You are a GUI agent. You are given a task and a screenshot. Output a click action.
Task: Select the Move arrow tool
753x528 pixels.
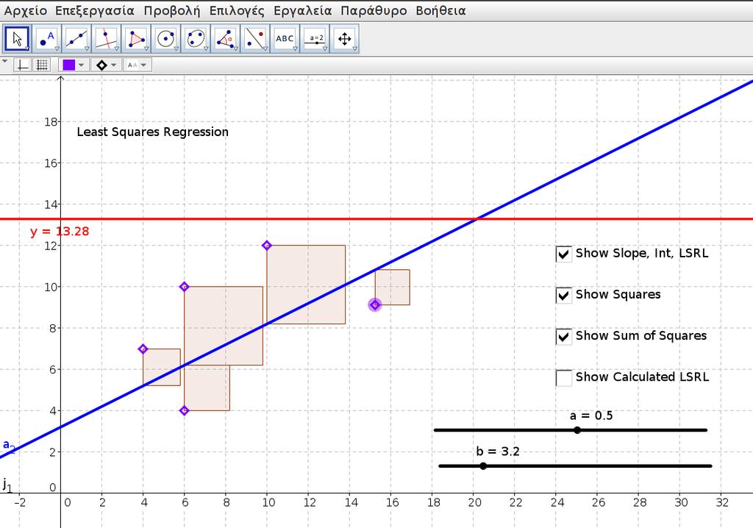pos(18,39)
